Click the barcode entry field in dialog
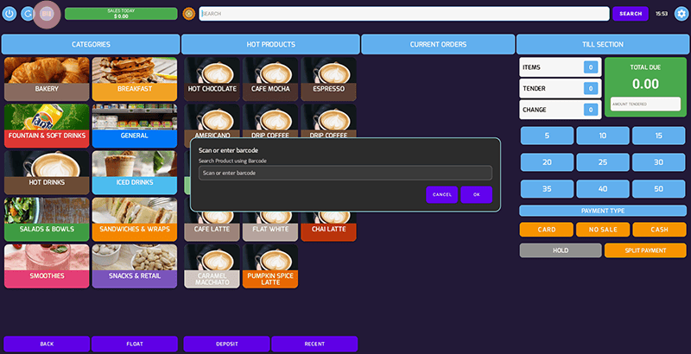This screenshot has width=691, height=354. point(345,173)
